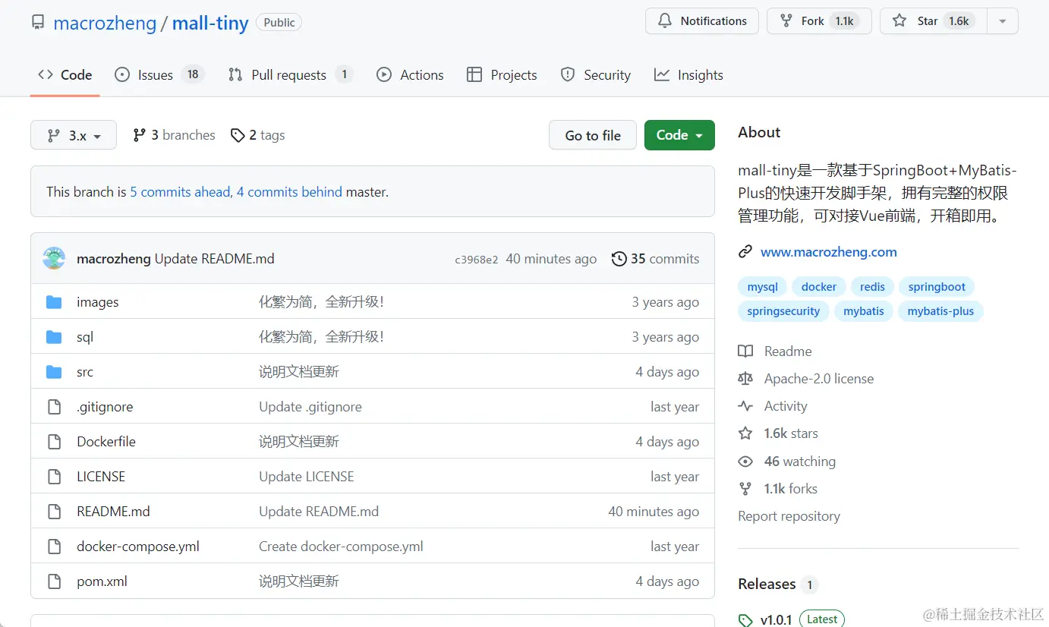
Task: Click the repository book icon beside macrozheng
Action: [x=38, y=23]
